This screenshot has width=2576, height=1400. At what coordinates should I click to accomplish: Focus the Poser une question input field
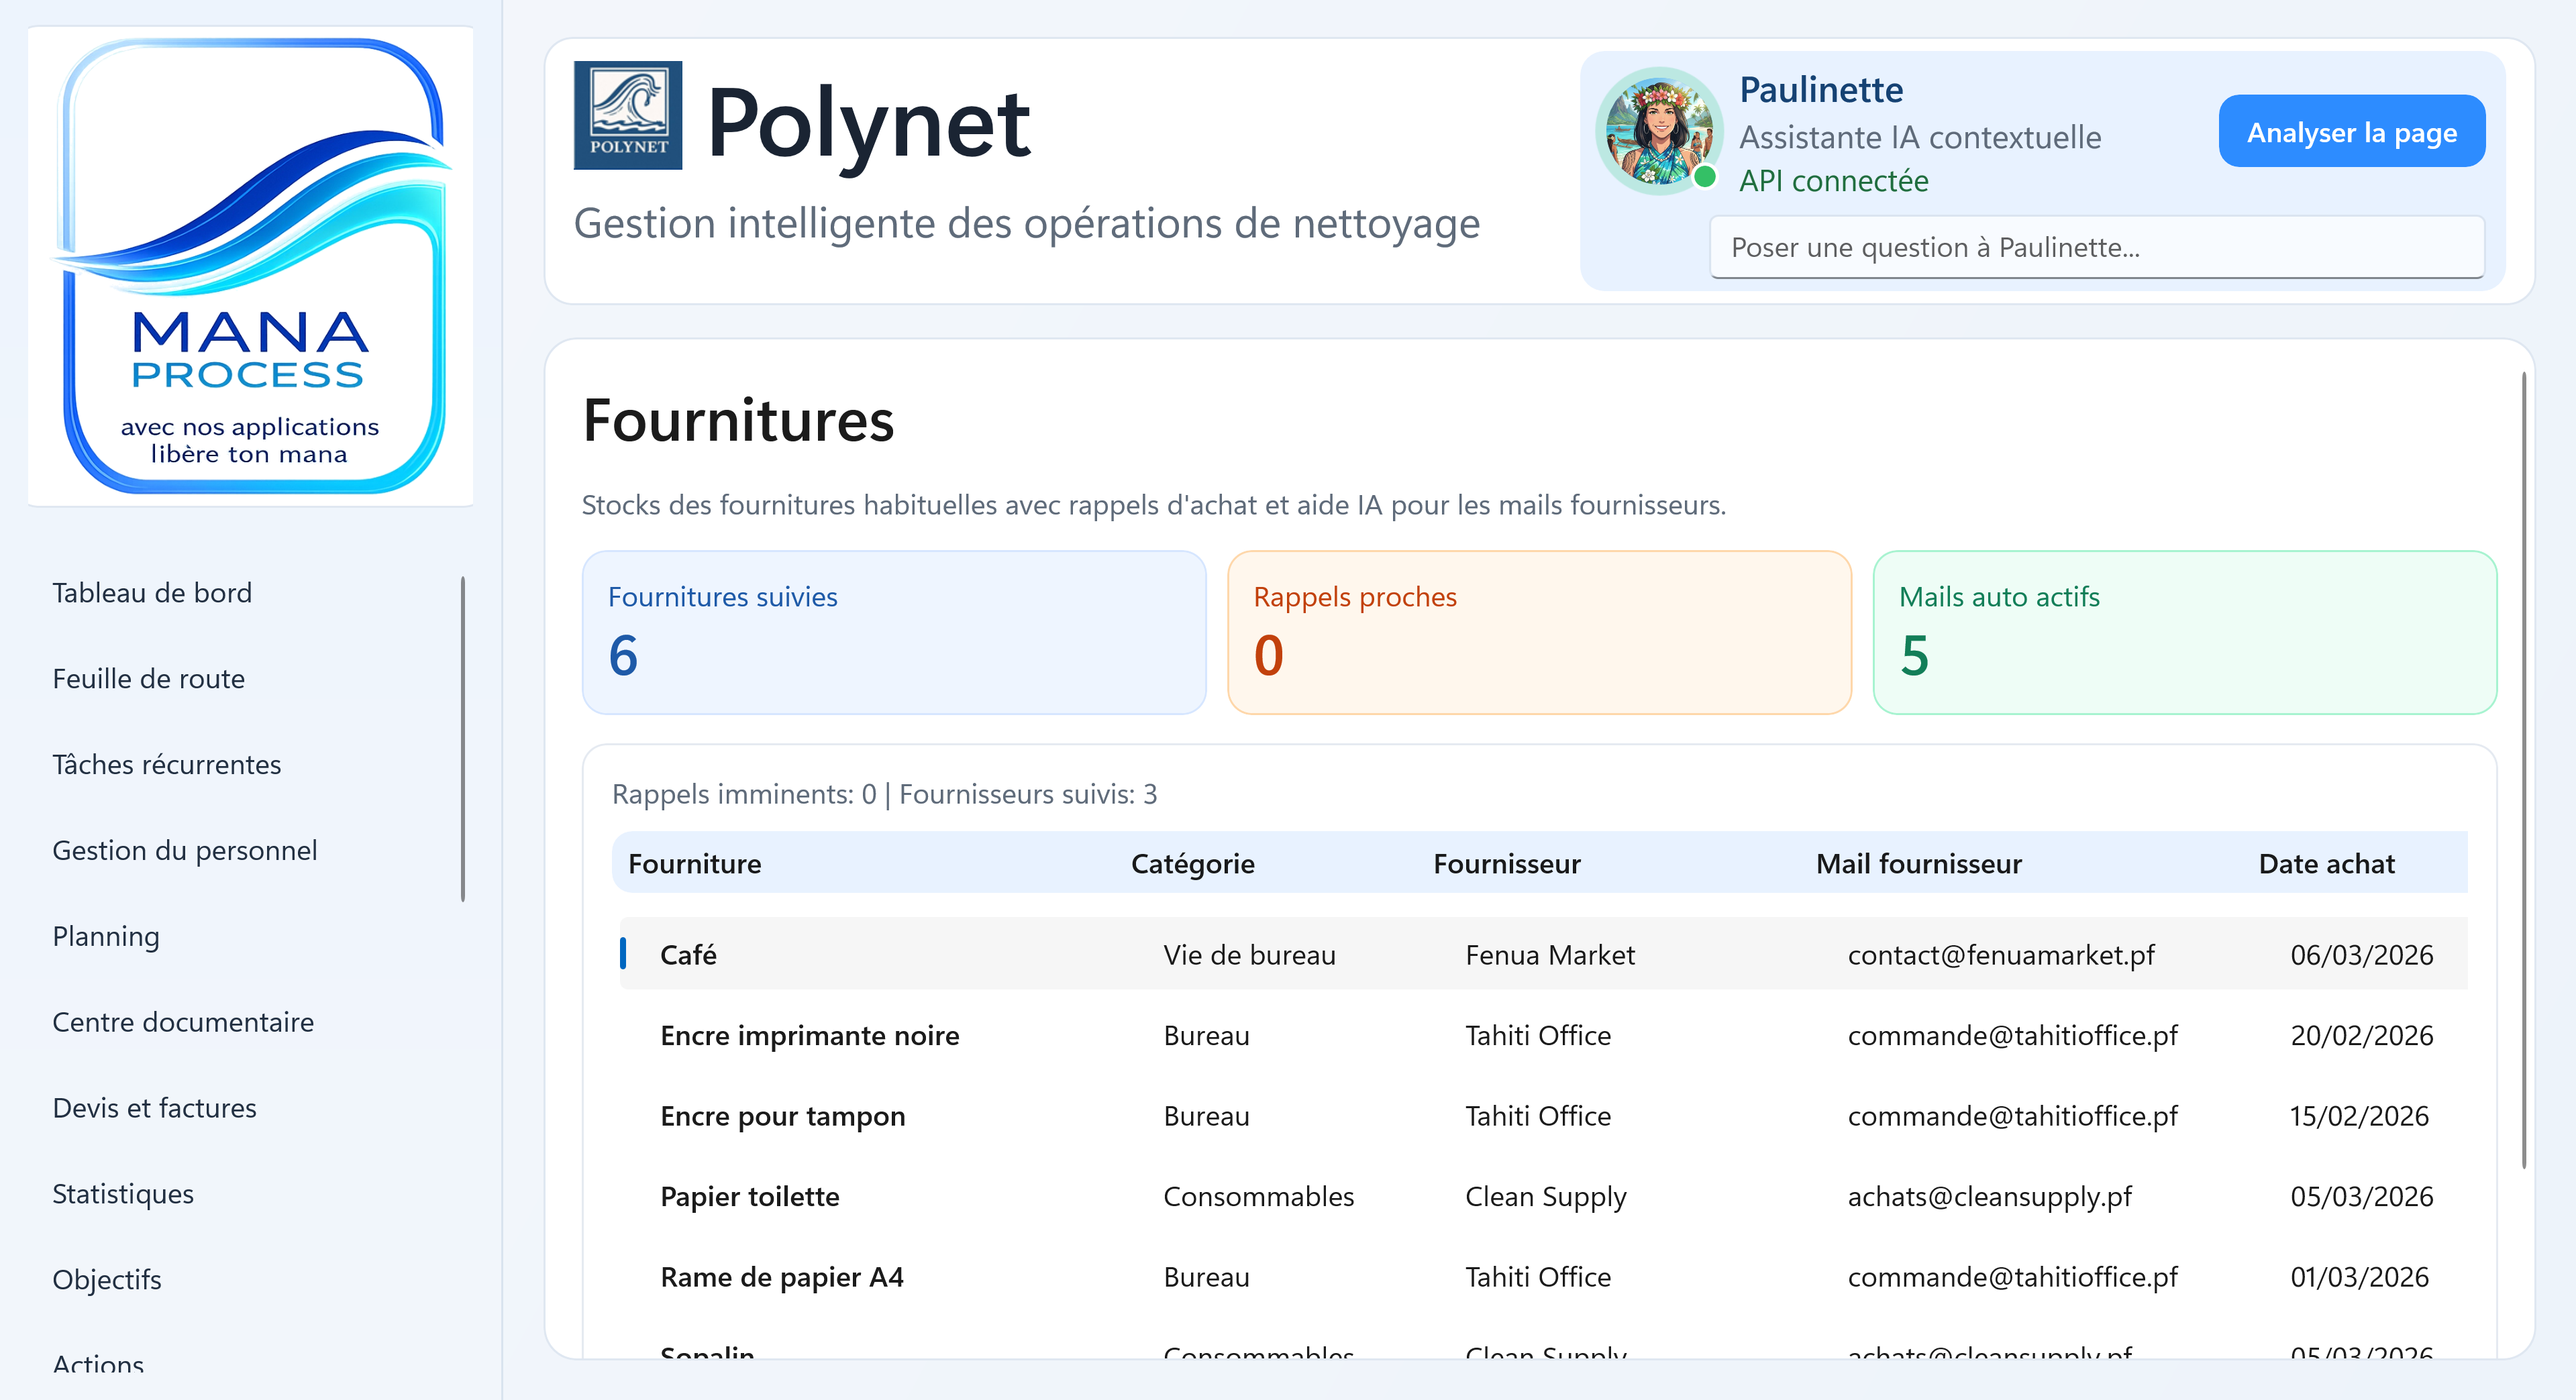click(x=2096, y=247)
